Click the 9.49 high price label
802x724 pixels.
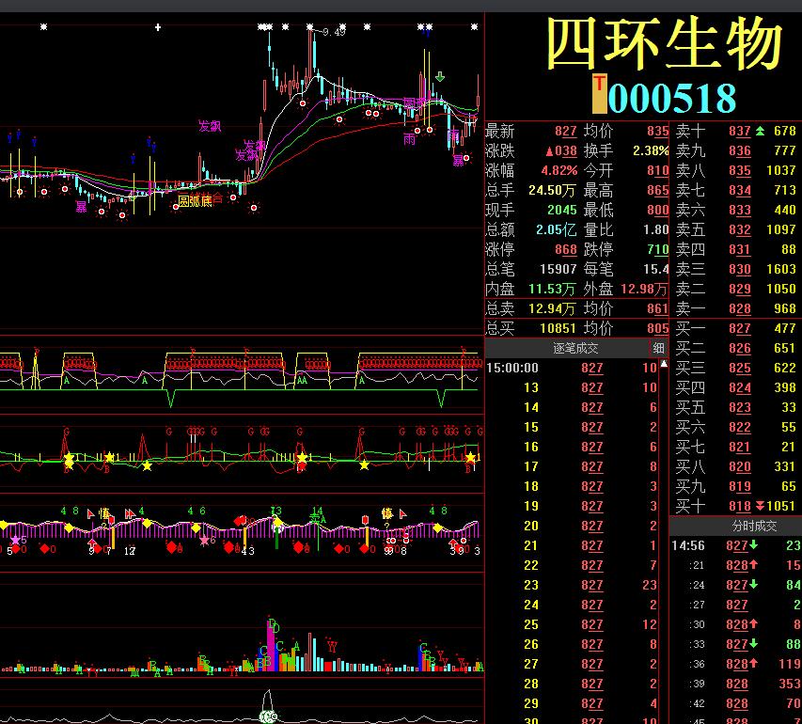pyautogui.click(x=334, y=32)
